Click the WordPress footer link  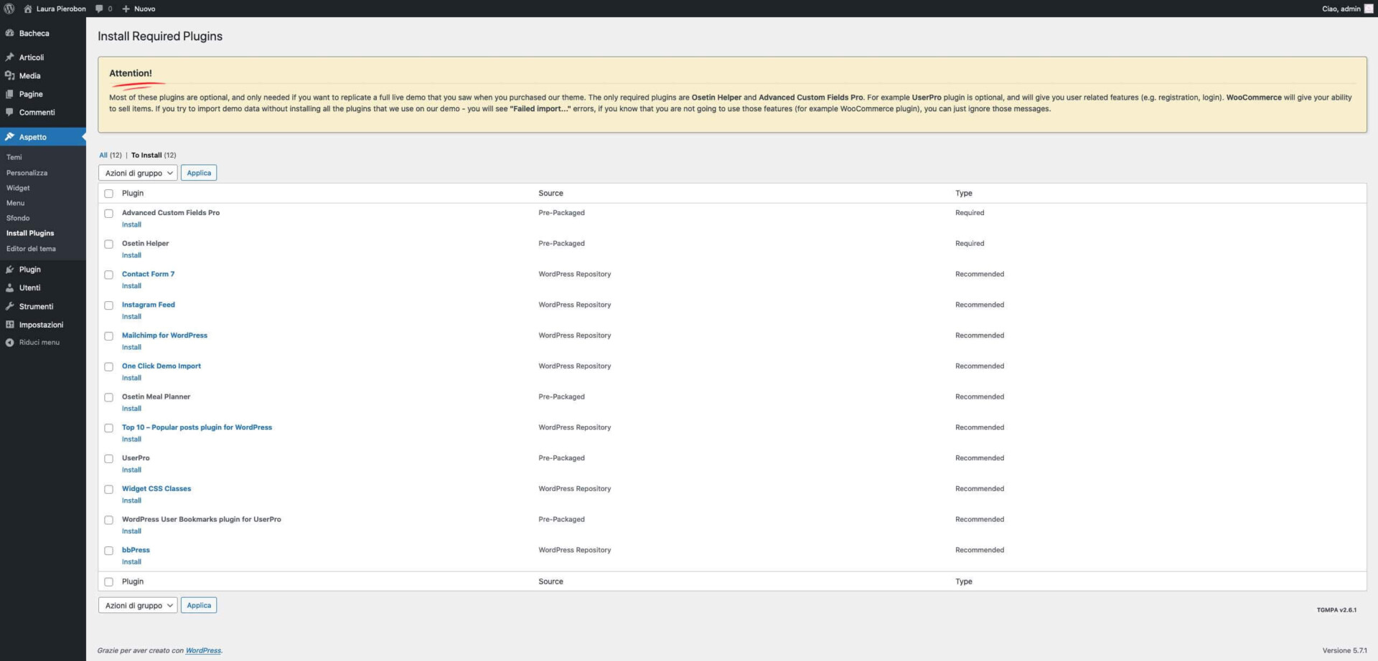click(x=203, y=651)
